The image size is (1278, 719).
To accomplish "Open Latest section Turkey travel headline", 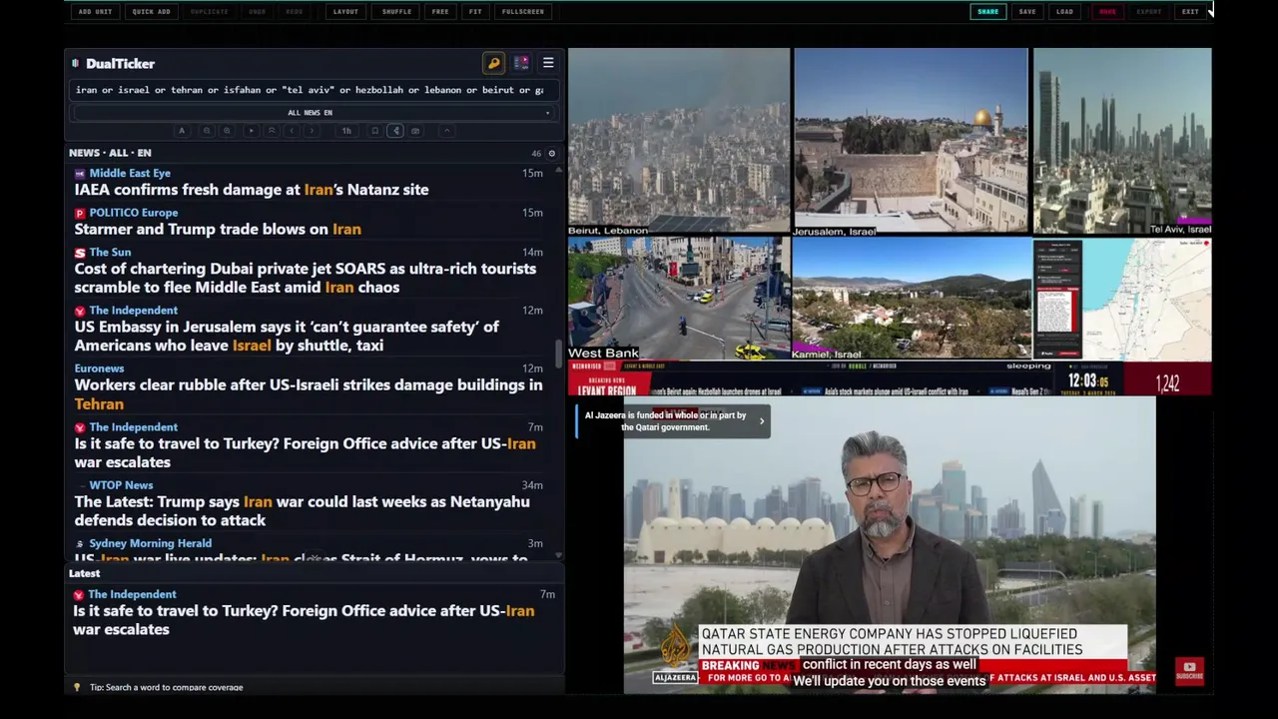I will click(x=304, y=620).
